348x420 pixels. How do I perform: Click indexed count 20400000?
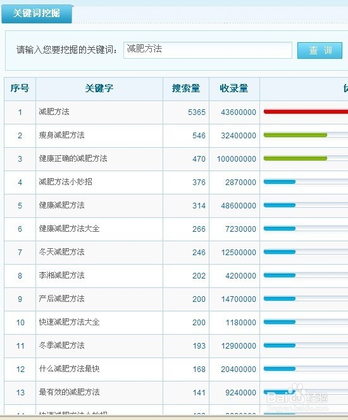[x=239, y=369]
